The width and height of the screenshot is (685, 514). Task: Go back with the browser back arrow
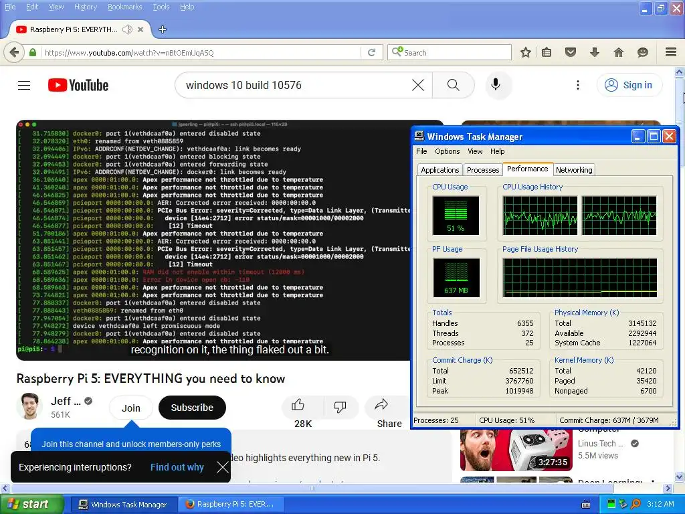click(x=14, y=52)
